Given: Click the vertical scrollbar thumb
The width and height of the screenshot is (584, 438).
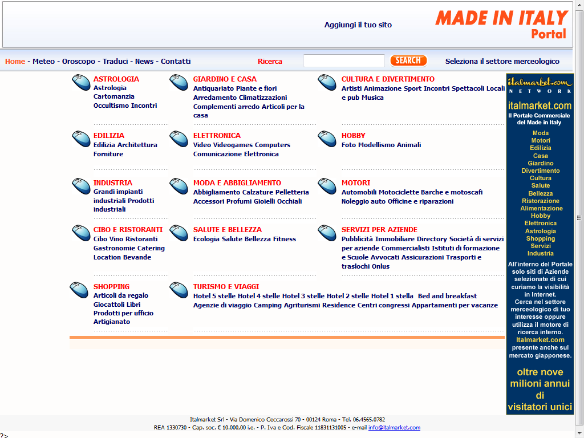Looking at the screenshot, I should pyautogui.click(x=579, y=218).
